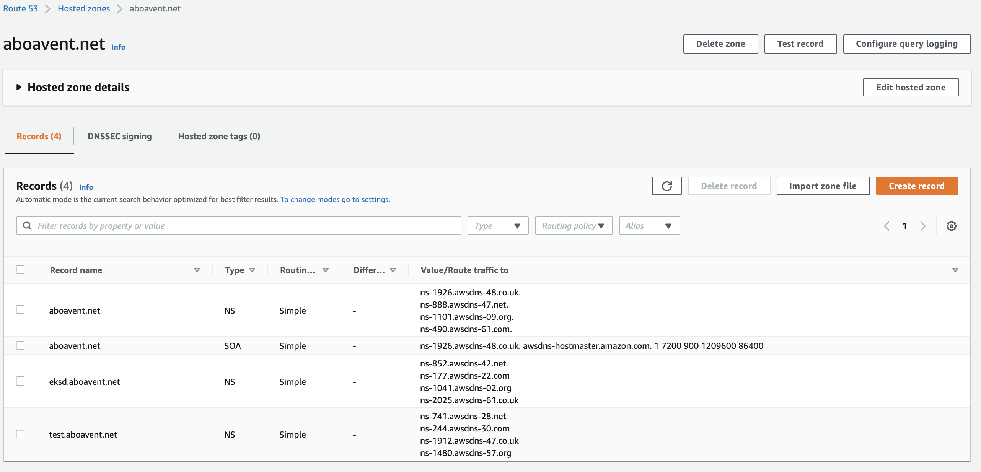981x472 pixels.
Task: Click the refresh records icon button
Action: pyautogui.click(x=666, y=186)
